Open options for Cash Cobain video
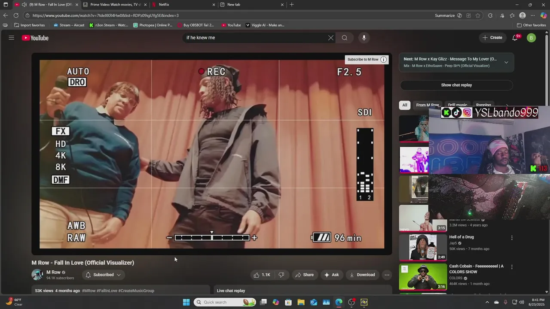This screenshot has height=309, width=550. tap(512, 267)
